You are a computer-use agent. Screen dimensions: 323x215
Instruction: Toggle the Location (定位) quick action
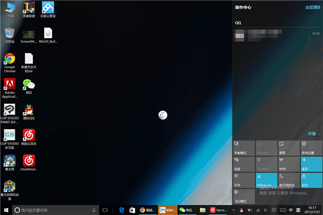311,180
